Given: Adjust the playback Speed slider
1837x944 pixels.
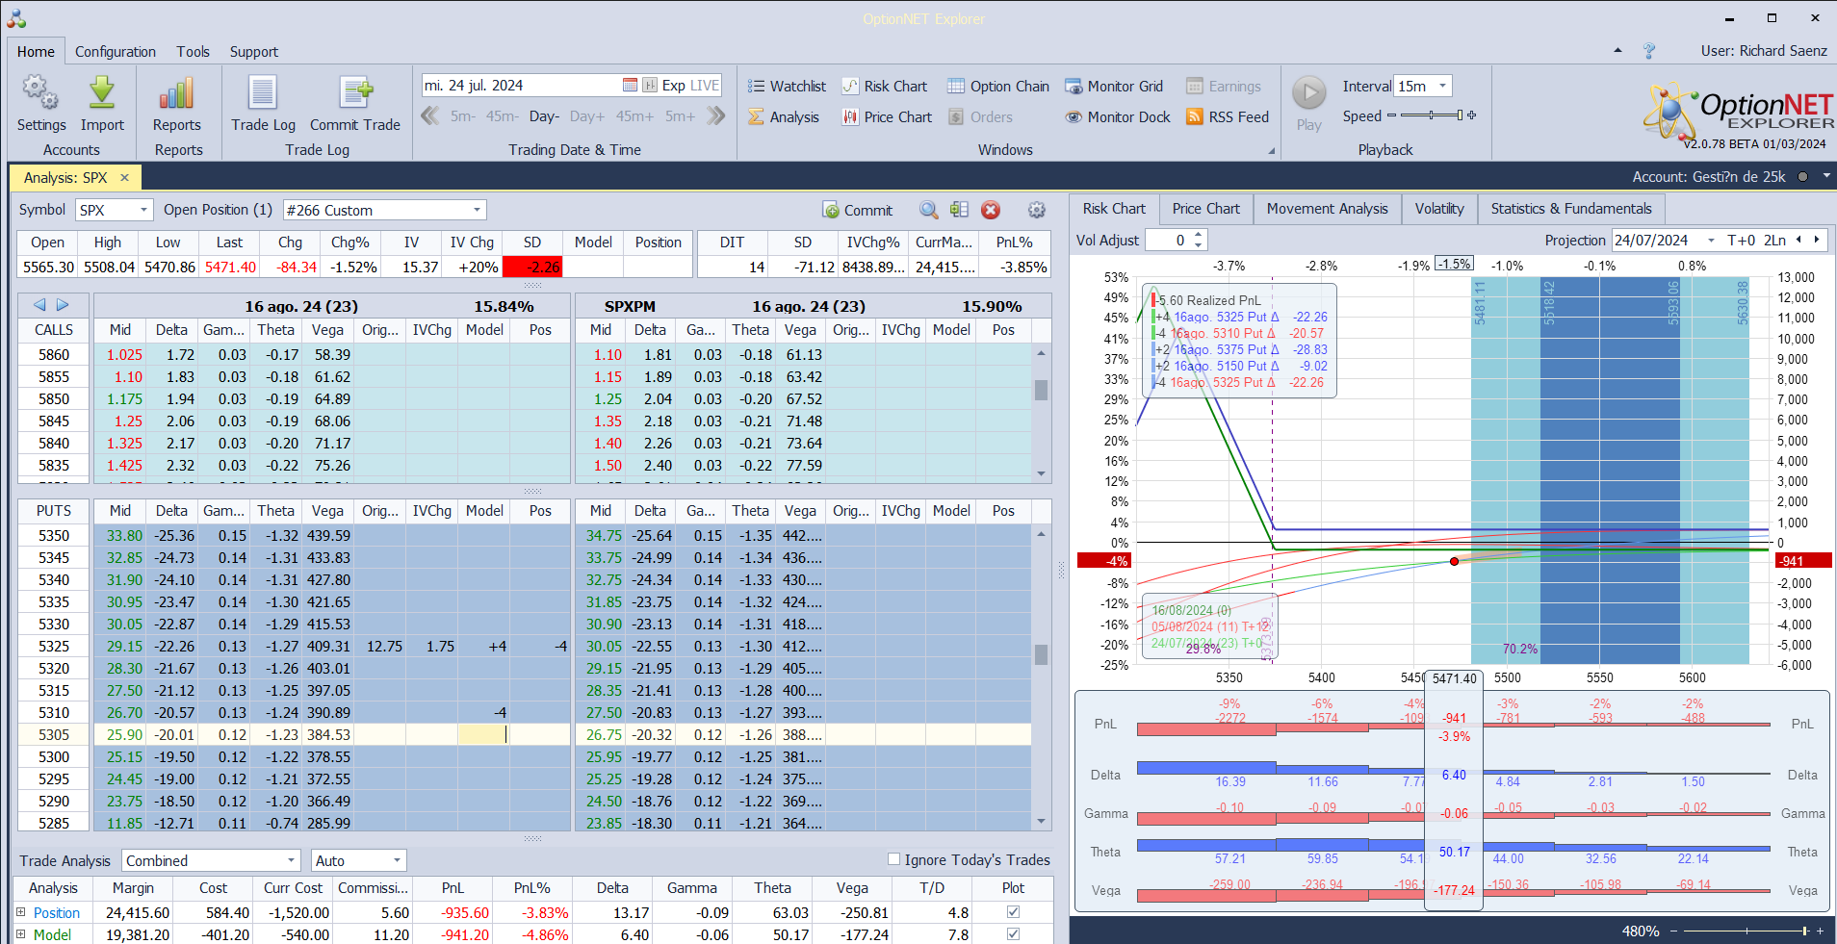Looking at the screenshot, I should pyautogui.click(x=1432, y=115).
